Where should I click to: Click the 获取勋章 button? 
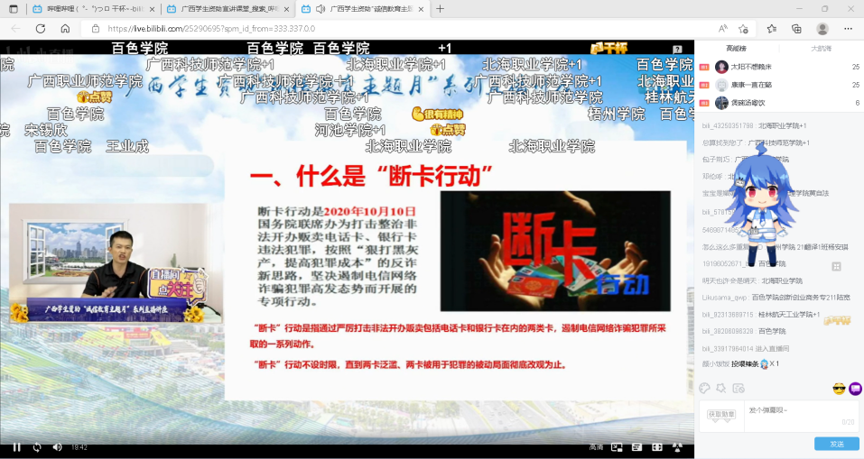coord(721,415)
